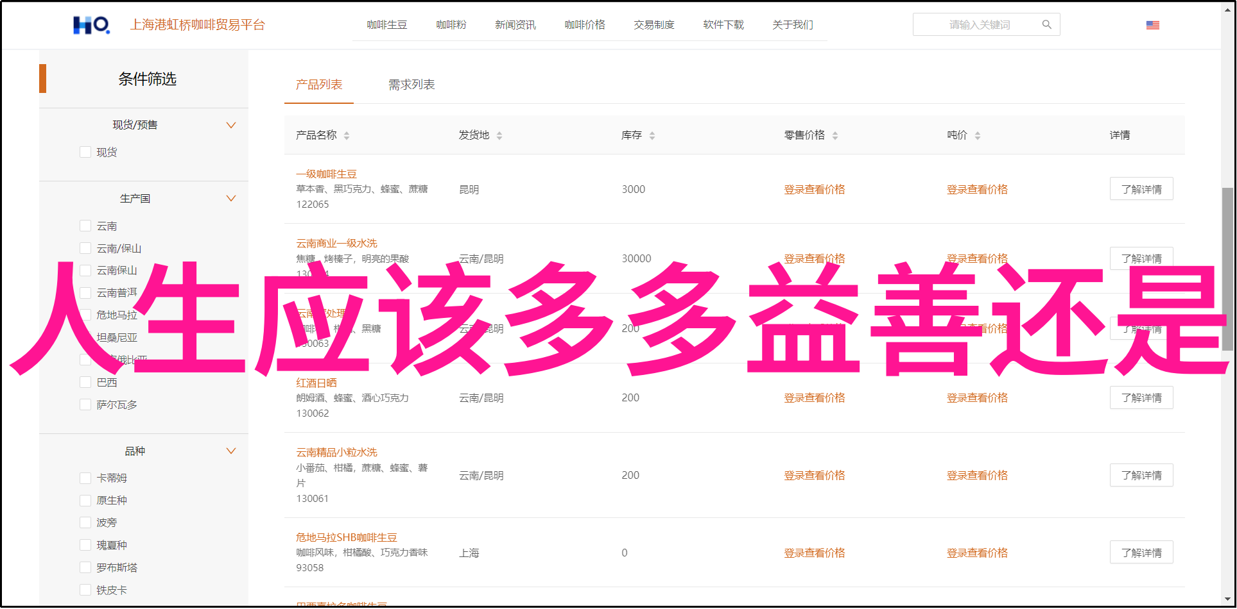The height and width of the screenshot is (609, 1237).
Task: Click the page vertical scrollbar thumb
Action: 1227,269
